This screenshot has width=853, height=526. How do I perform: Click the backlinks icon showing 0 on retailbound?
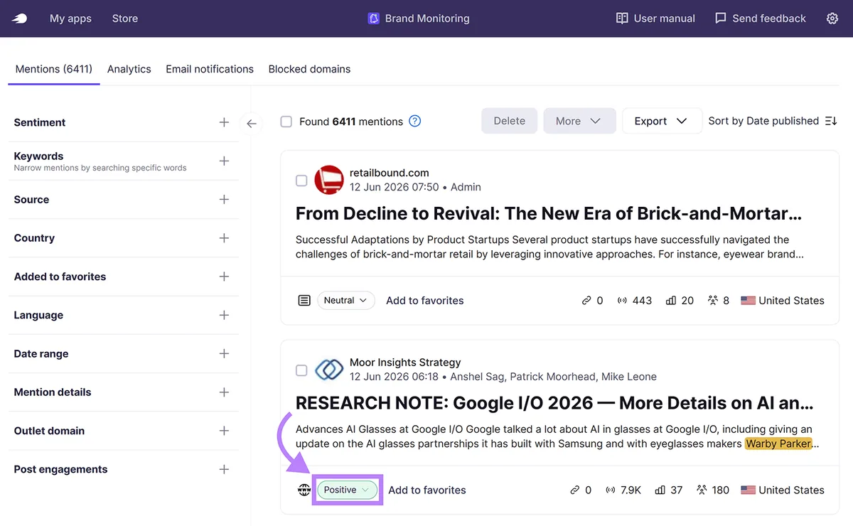586,301
